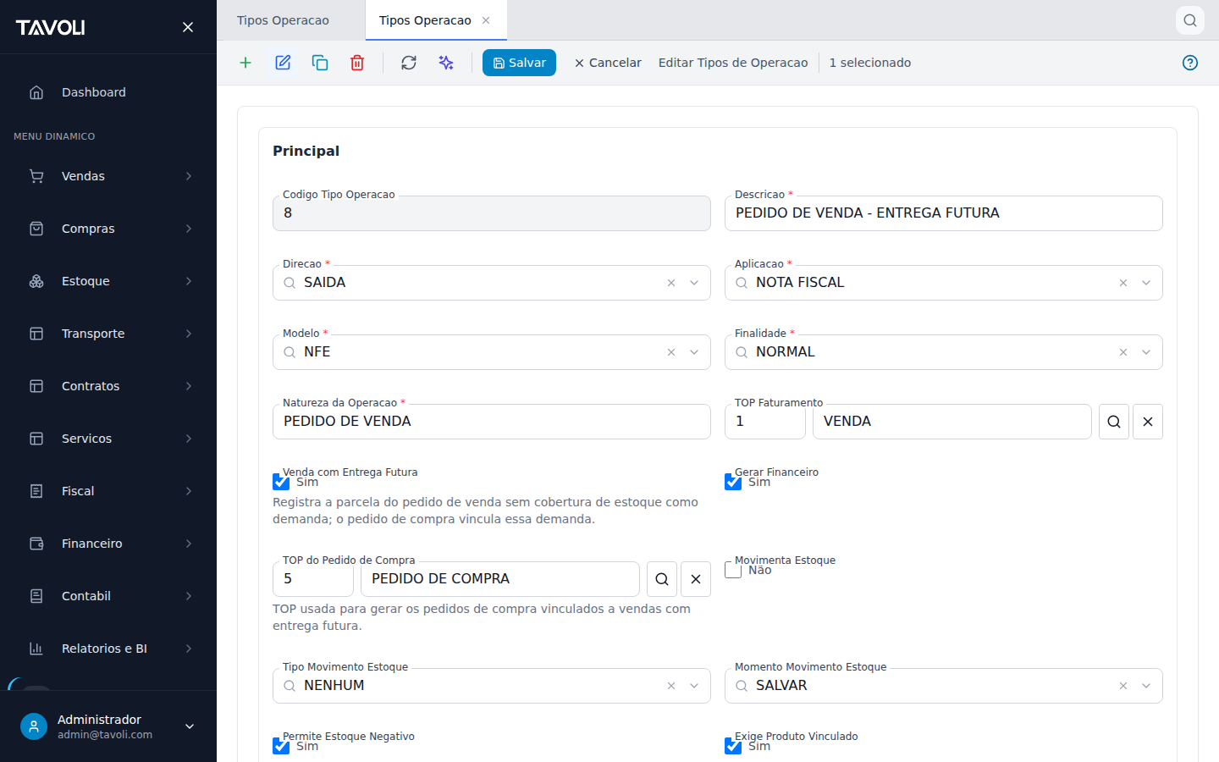The image size is (1219, 762).
Task: Click the Contratos sidebar icon
Action: [x=36, y=386]
